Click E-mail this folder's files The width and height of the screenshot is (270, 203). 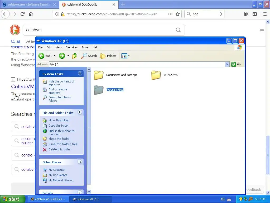coord(63,144)
